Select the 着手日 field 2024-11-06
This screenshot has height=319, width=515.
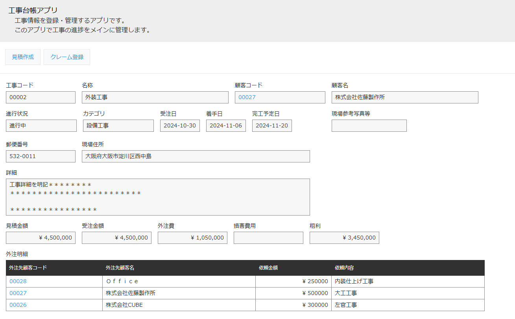click(226, 126)
